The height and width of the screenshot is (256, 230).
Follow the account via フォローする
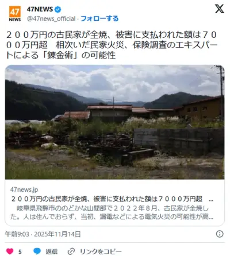click(x=99, y=18)
